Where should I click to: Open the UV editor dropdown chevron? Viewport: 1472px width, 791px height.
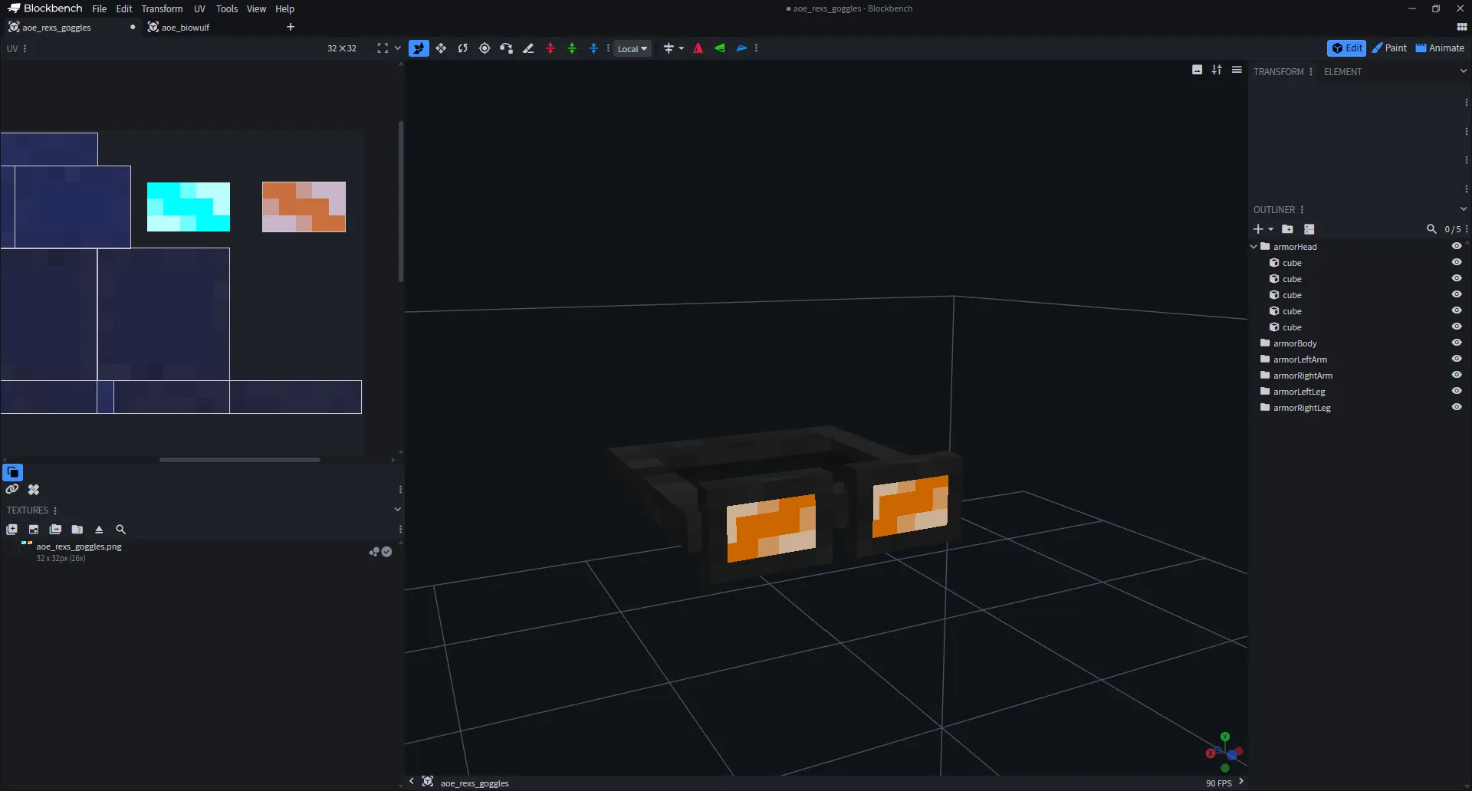397,48
